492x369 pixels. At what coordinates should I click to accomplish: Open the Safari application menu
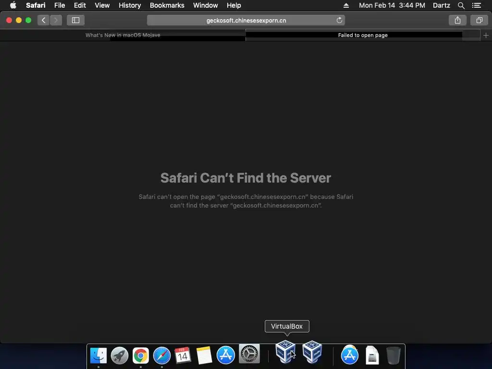(x=36, y=5)
